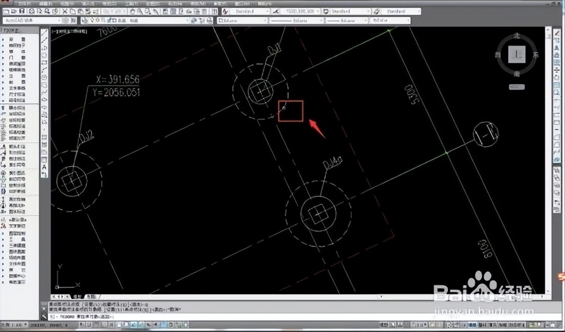Screen dimensions: 565x332
Task: Open the Layer Properties Manager icon
Action: [84, 20]
